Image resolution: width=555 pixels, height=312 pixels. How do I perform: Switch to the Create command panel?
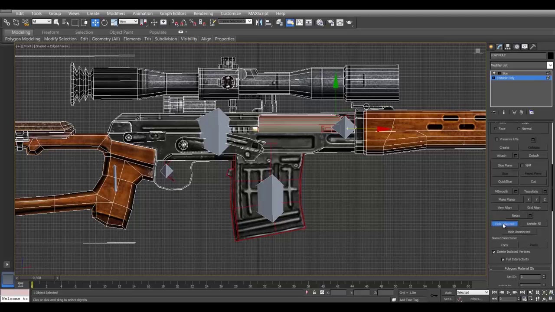click(491, 46)
